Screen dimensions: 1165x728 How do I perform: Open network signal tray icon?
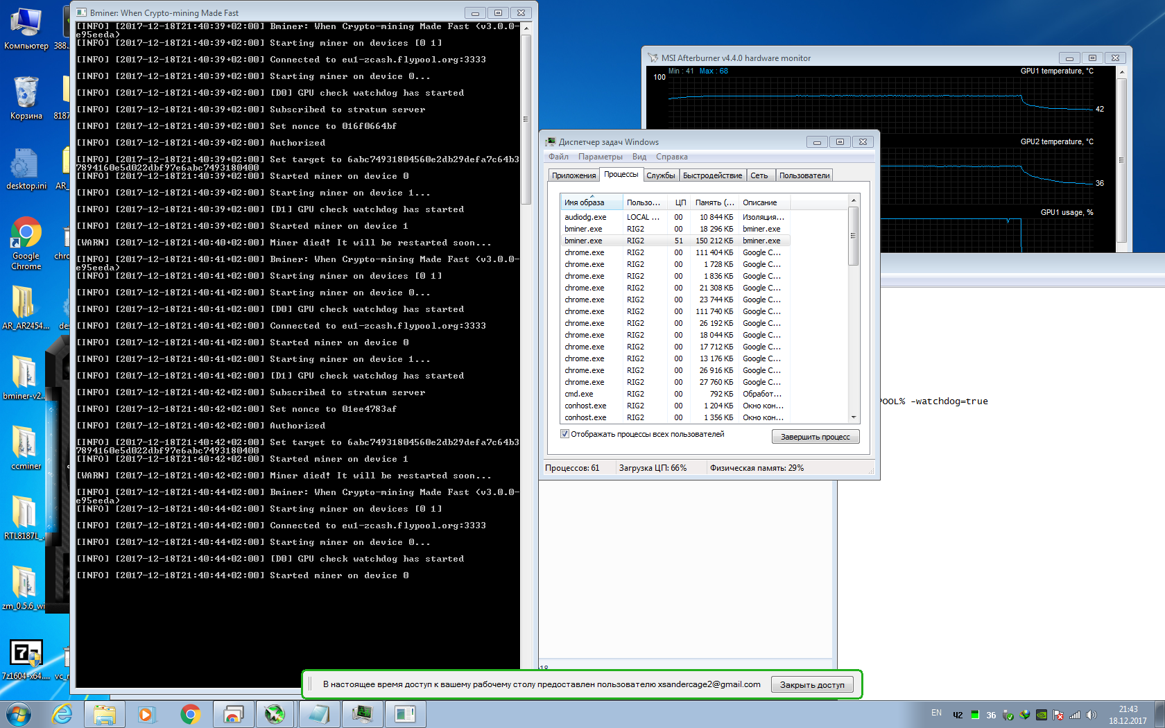pyautogui.click(x=1075, y=715)
